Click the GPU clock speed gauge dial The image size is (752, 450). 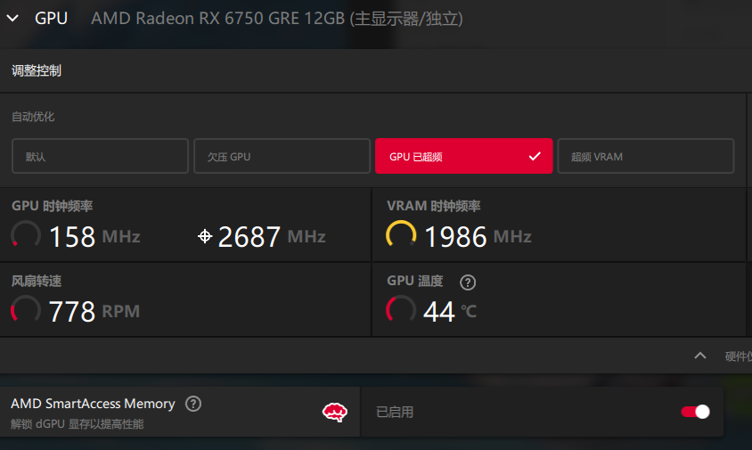coord(26,235)
